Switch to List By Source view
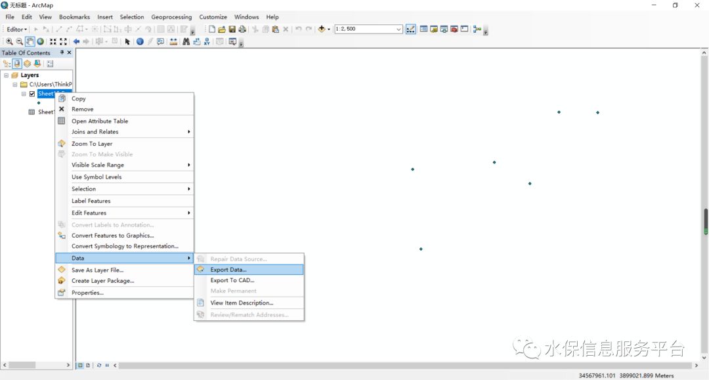709x380 pixels. (17, 64)
